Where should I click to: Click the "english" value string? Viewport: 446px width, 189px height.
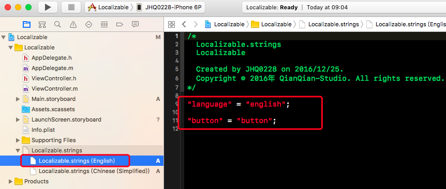click(265, 105)
